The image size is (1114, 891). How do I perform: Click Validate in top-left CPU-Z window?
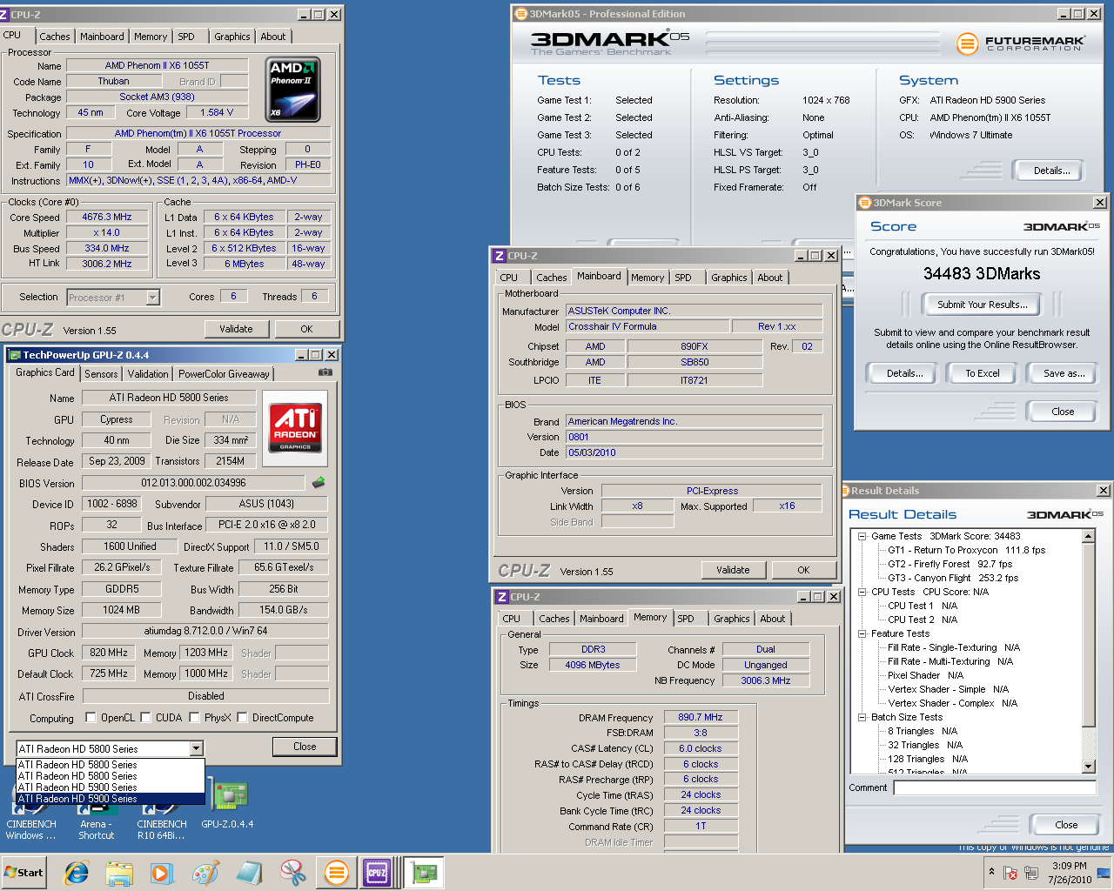coord(236,329)
